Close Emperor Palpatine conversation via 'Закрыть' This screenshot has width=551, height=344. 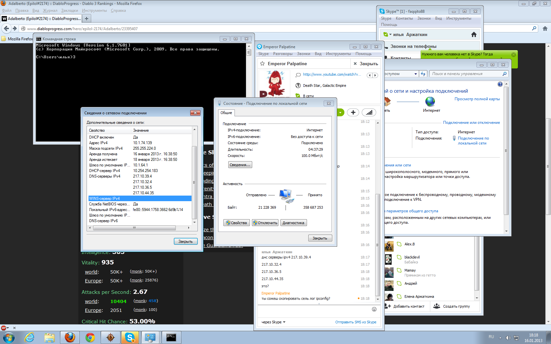pyautogui.click(x=366, y=64)
